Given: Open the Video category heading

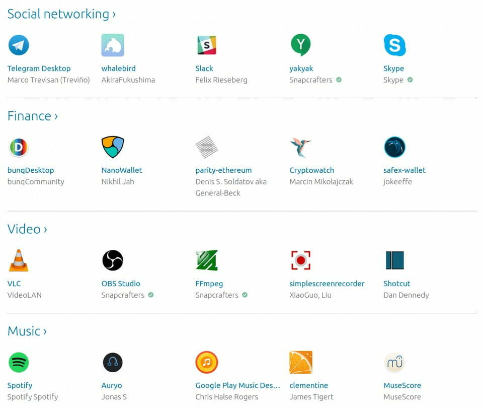Looking at the screenshot, I should click(27, 229).
